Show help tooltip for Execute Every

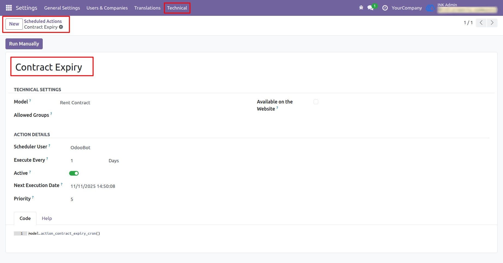coord(47,159)
